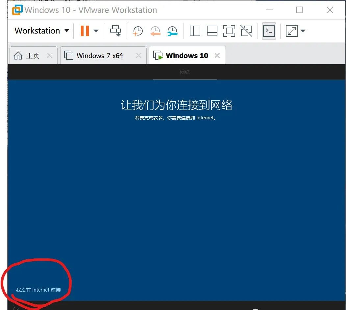The height and width of the screenshot is (310, 346).
Task: Open the pause button dropdown arrow
Action: (96, 31)
